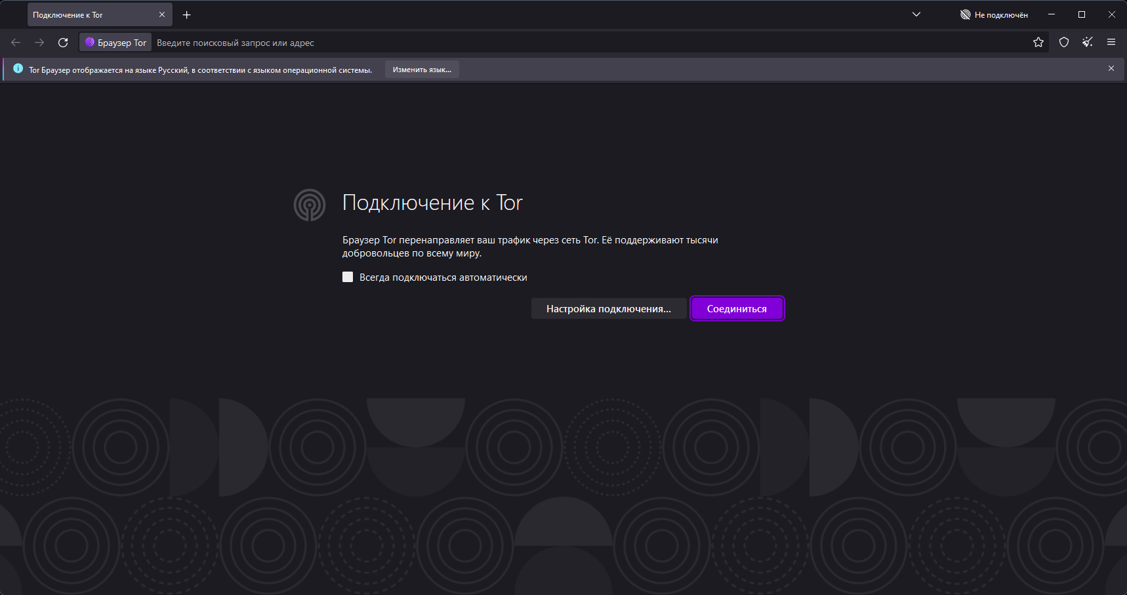Click the back navigation arrow

pos(16,43)
